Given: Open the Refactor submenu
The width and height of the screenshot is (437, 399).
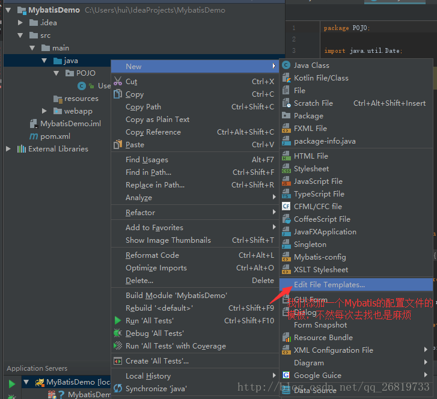Looking at the screenshot, I should [x=195, y=212].
